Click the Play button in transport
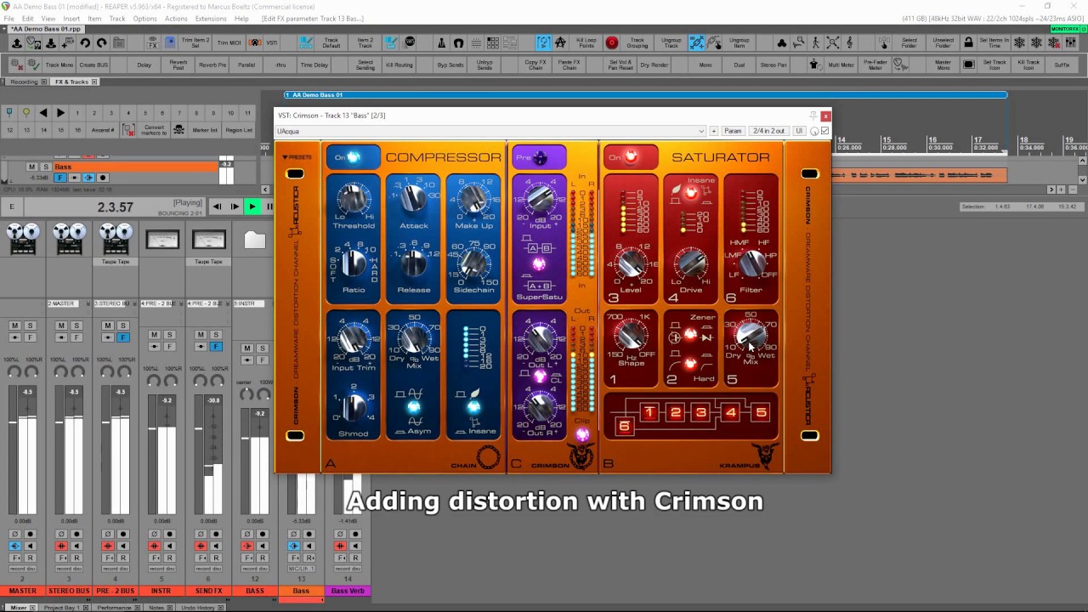 click(x=252, y=207)
